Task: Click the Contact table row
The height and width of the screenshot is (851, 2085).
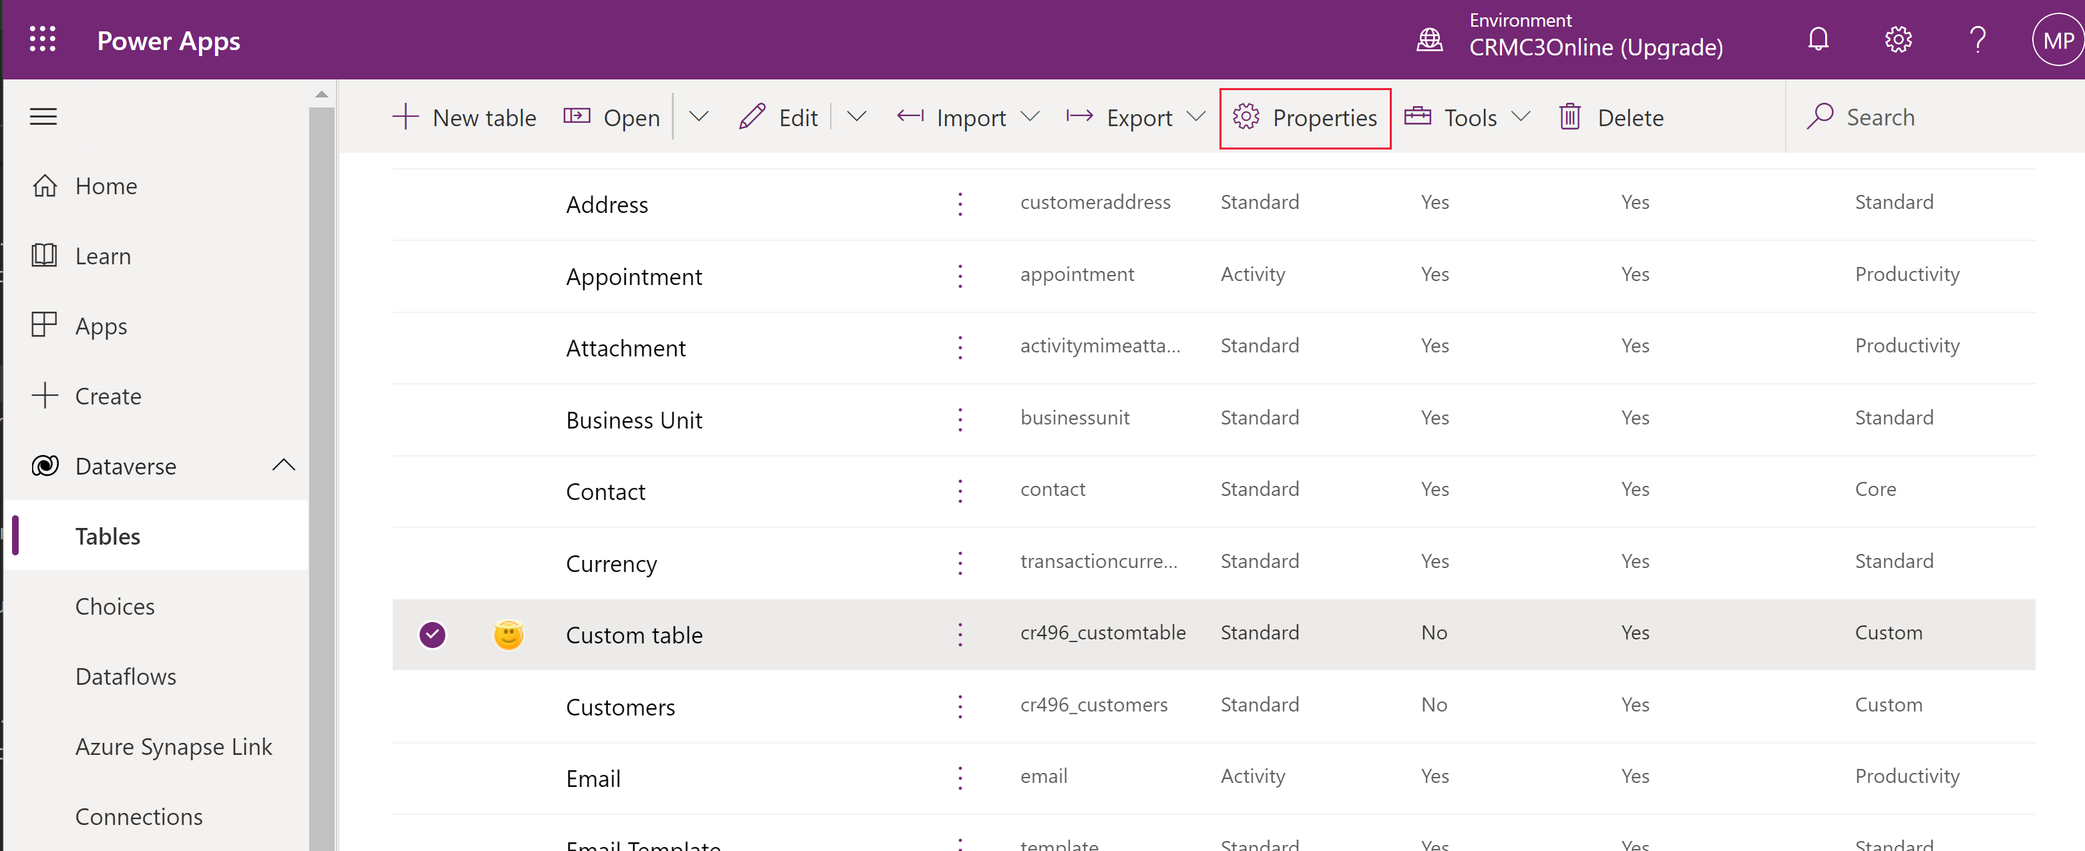Action: (x=605, y=489)
